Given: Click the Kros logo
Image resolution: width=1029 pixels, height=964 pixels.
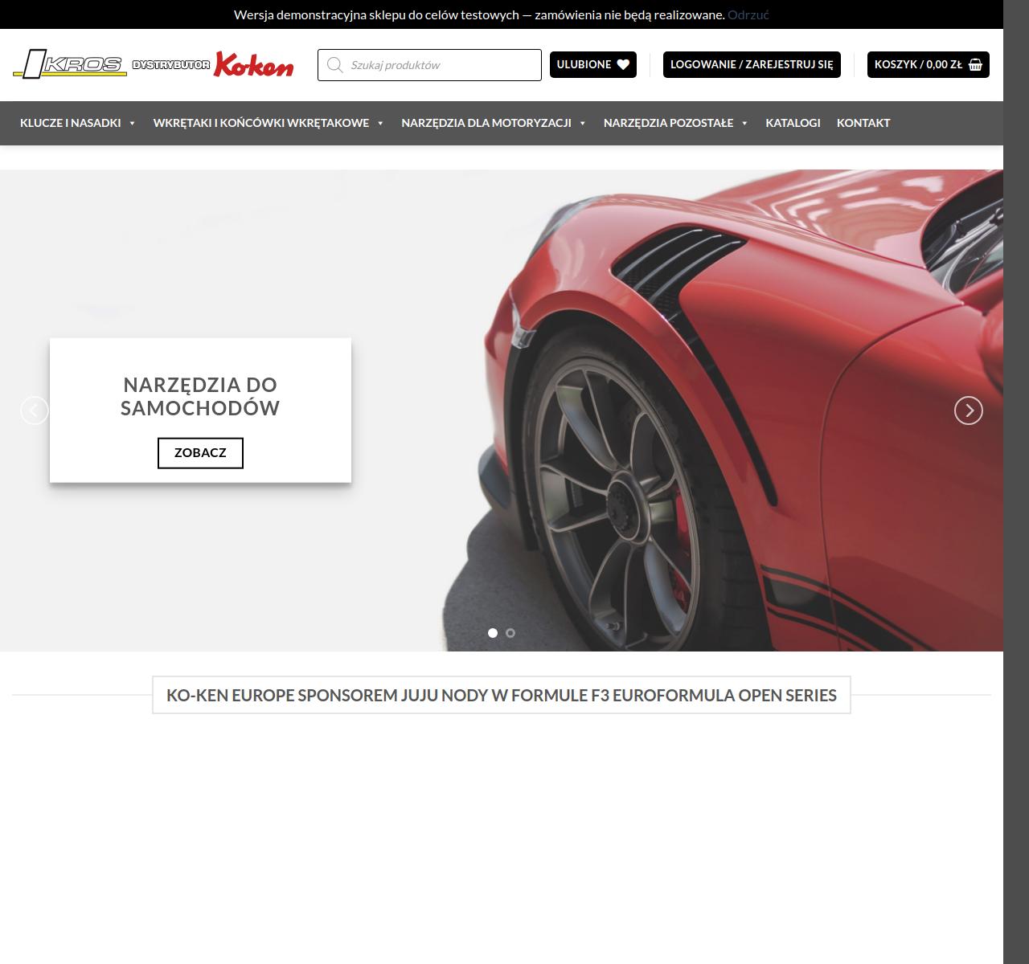Looking at the screenshot, I should point(70,64).
